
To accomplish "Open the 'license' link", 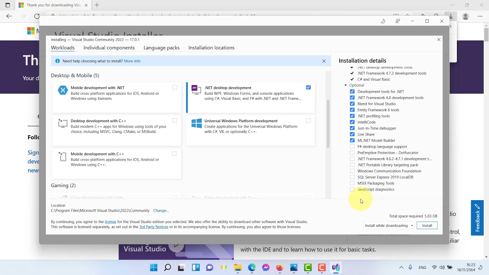I will [110, 222].
